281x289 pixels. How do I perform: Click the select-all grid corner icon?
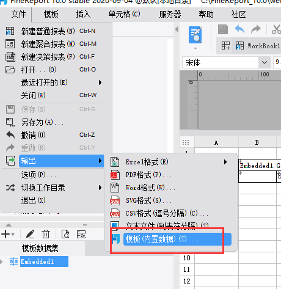click(186, 142)
